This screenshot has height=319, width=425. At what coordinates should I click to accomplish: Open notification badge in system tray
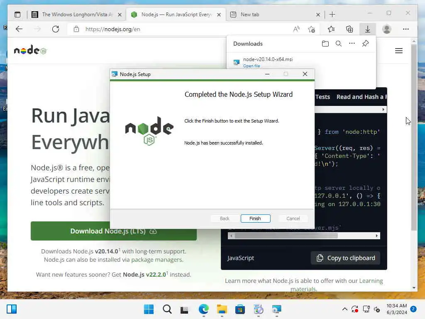click(x=413, y=309)
